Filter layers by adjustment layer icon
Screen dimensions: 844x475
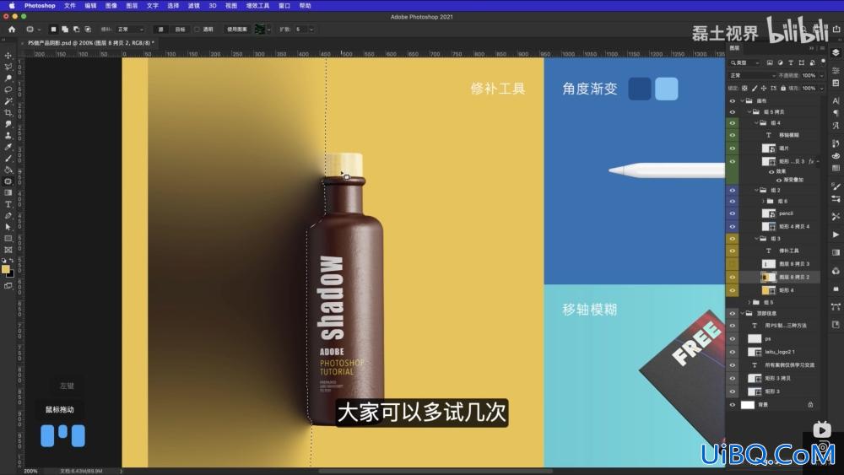tap(780, 63)
